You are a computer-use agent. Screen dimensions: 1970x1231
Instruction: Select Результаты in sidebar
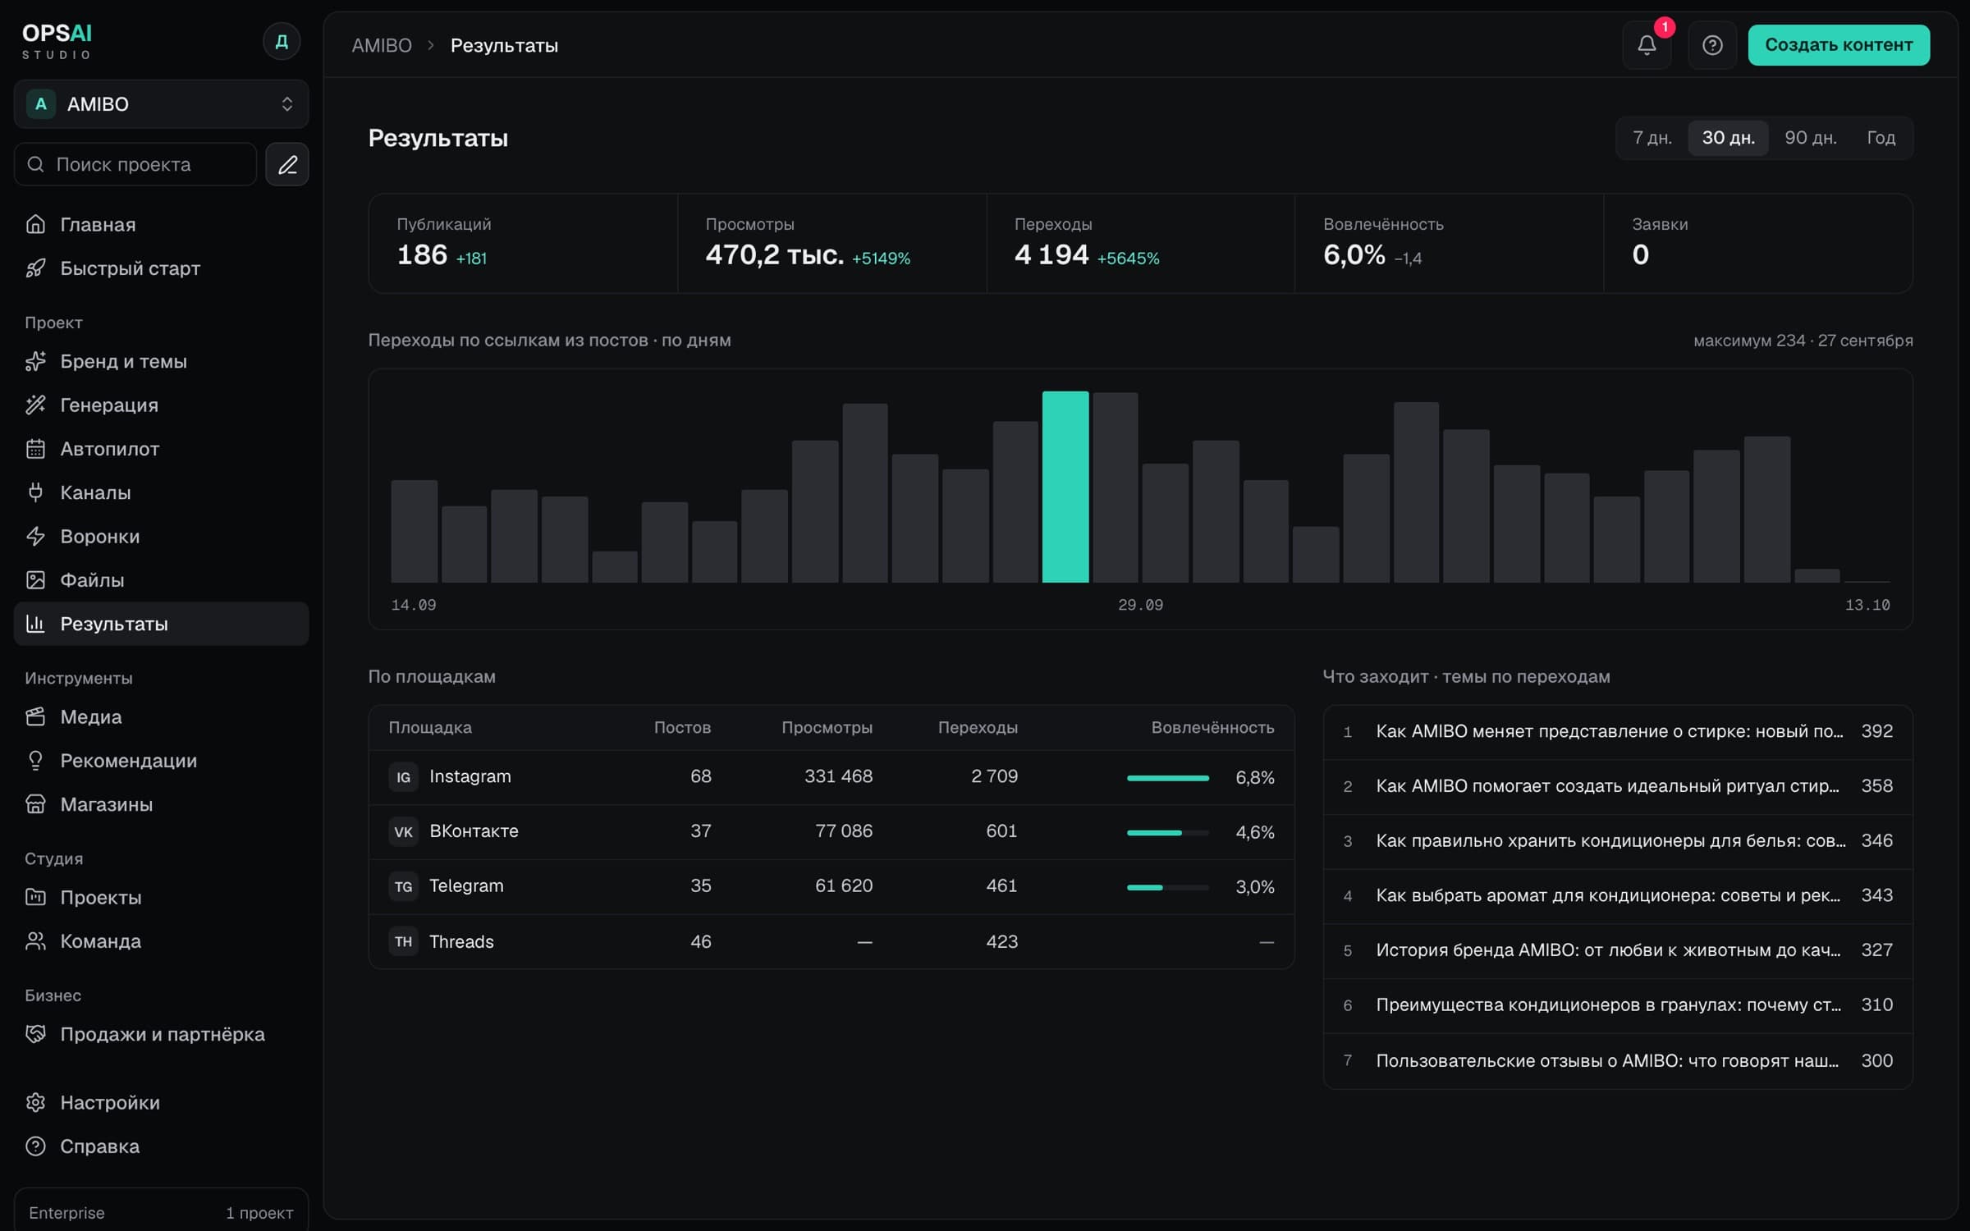162,624
